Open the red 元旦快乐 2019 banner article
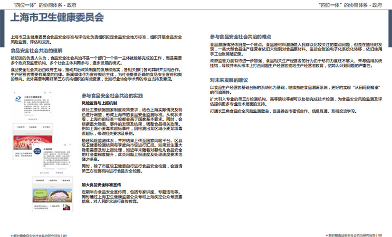The height and width of the screenshot is (237, 392). [x=33, y=143]
